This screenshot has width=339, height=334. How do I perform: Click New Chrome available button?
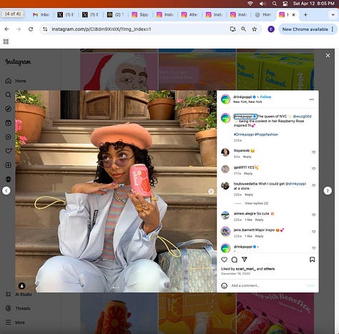tap(308, 29)
